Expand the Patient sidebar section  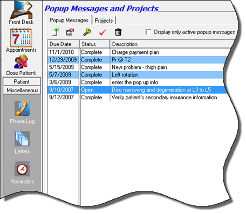coord(22,82)
